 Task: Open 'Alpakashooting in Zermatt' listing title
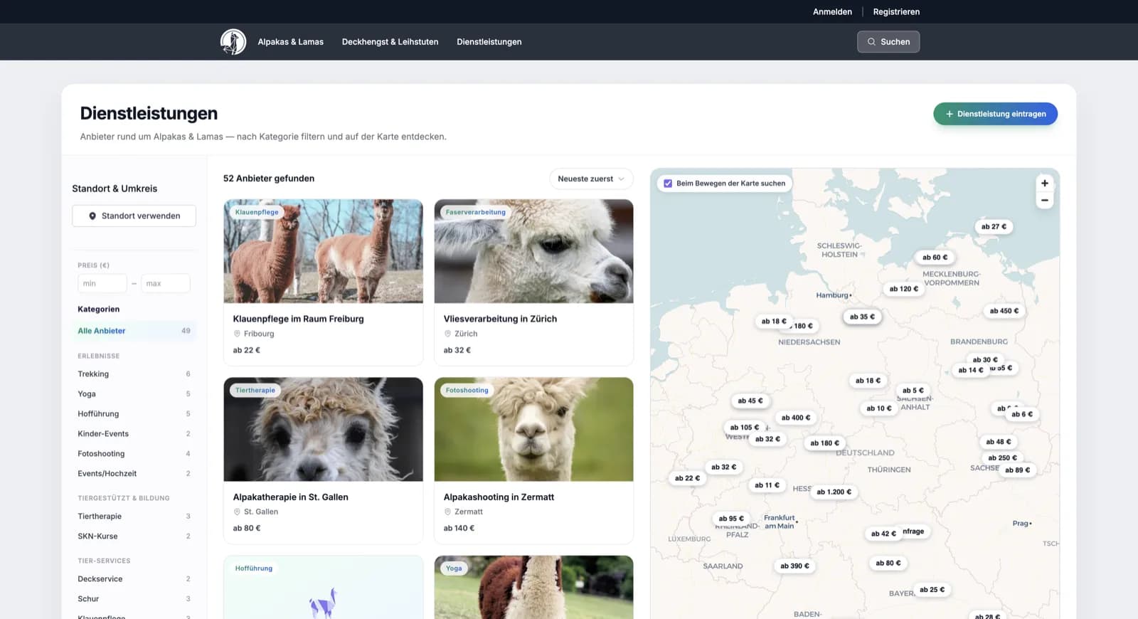(499, 497)
